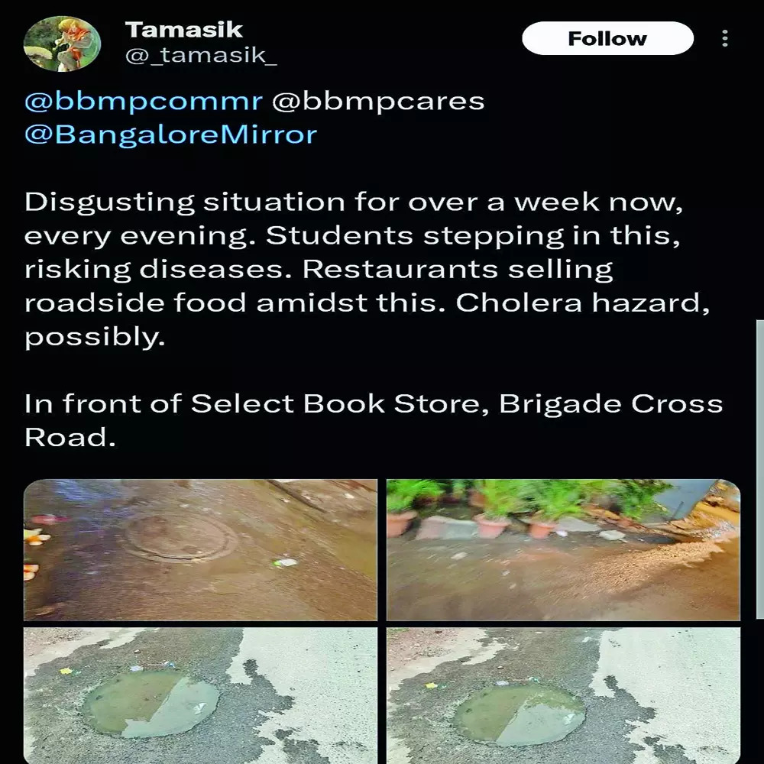This screenshot has height=764, width=764.
Task: Open the Tamasik display name profile link
Action: pos(183,30)
